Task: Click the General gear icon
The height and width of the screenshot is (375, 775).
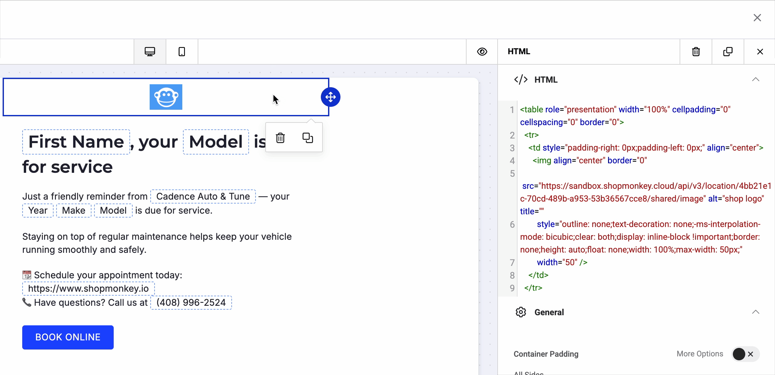Action: [521, 312]
